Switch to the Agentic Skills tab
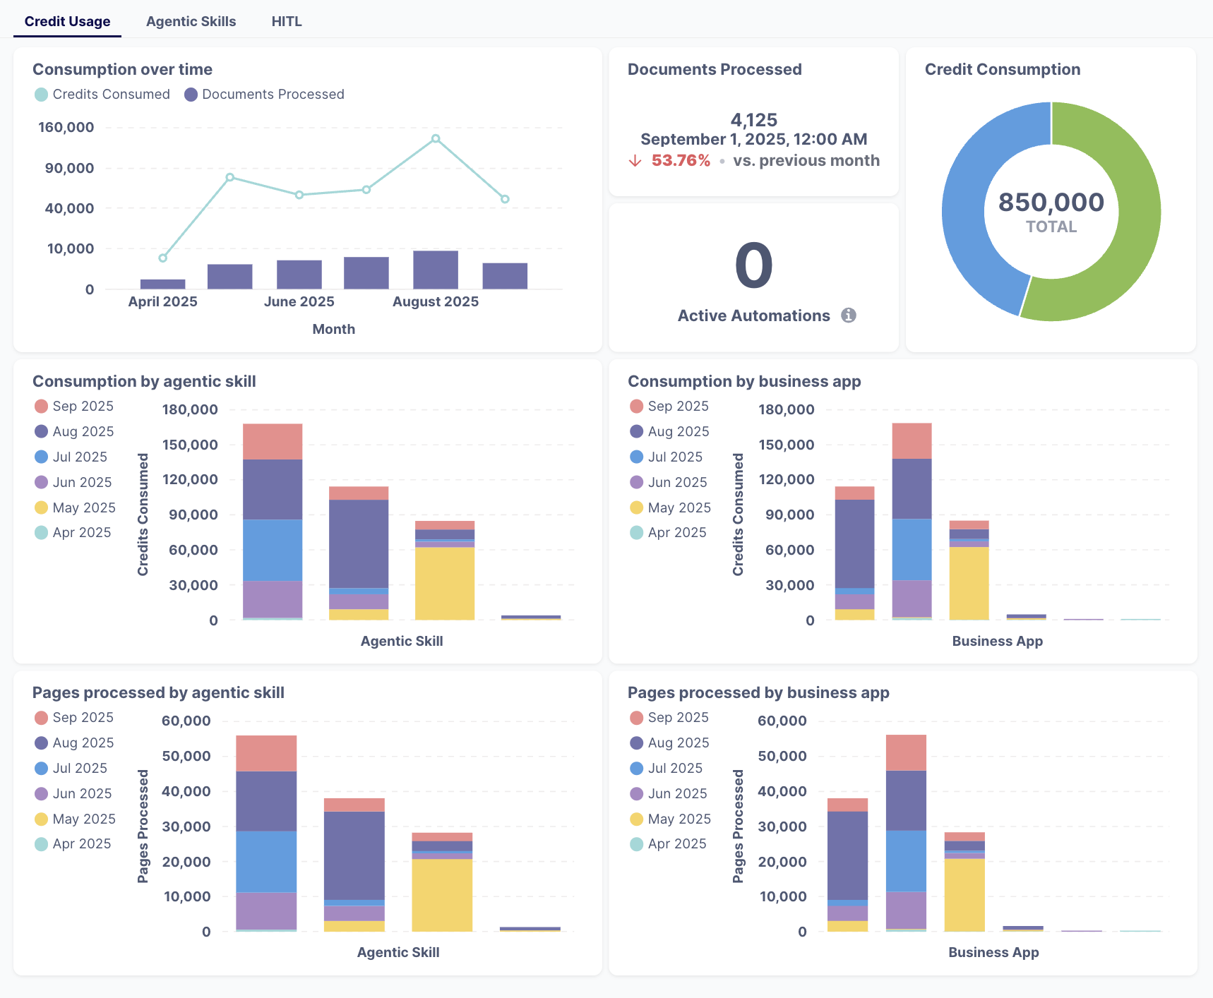Viewport: 1213px width, 998px height. 191,21
